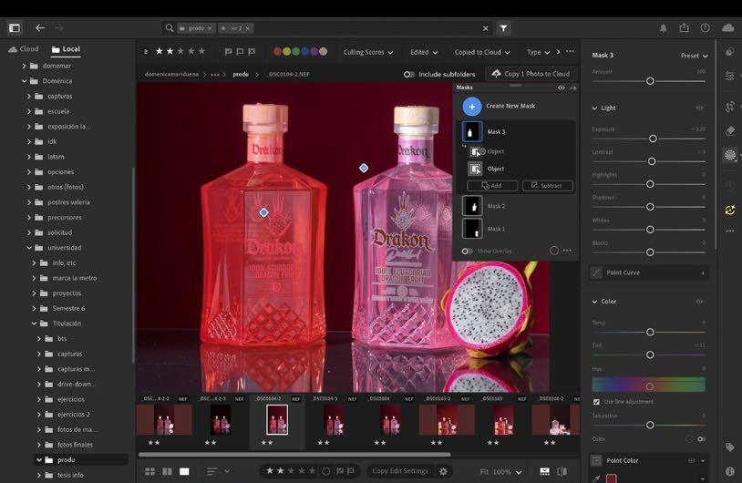Click the Create New Mask plus button
Viewport: 742px width, 483px height.
pyautogui.click(x=472, y=107)
